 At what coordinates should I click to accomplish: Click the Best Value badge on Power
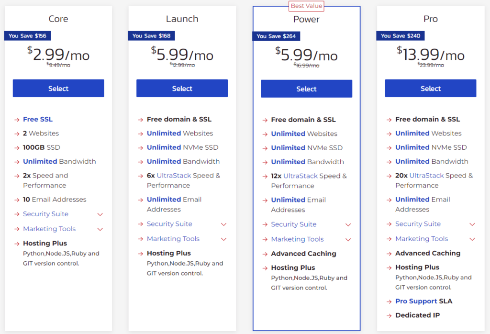(306, 6)
